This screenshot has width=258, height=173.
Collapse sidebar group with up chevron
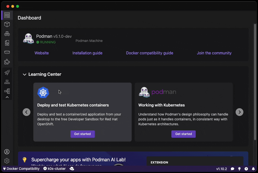coord(7,97)
